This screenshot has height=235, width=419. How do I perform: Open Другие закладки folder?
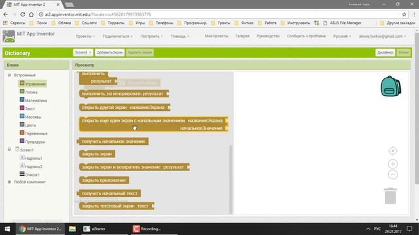397,23
